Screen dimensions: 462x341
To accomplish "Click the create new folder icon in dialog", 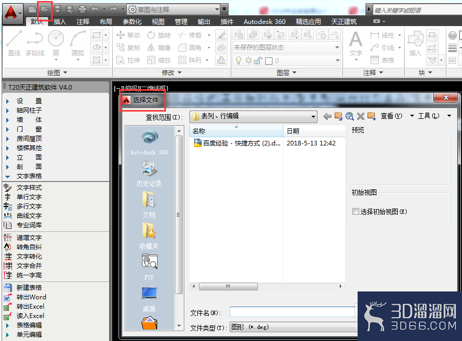I will 372,116.
